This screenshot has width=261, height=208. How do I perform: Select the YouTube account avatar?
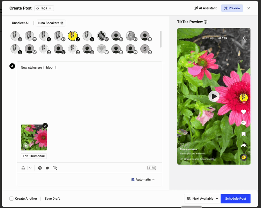131,49
